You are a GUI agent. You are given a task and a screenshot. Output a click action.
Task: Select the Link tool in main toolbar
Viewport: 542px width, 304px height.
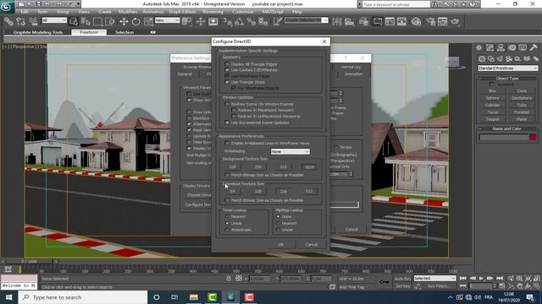point(8,22)
